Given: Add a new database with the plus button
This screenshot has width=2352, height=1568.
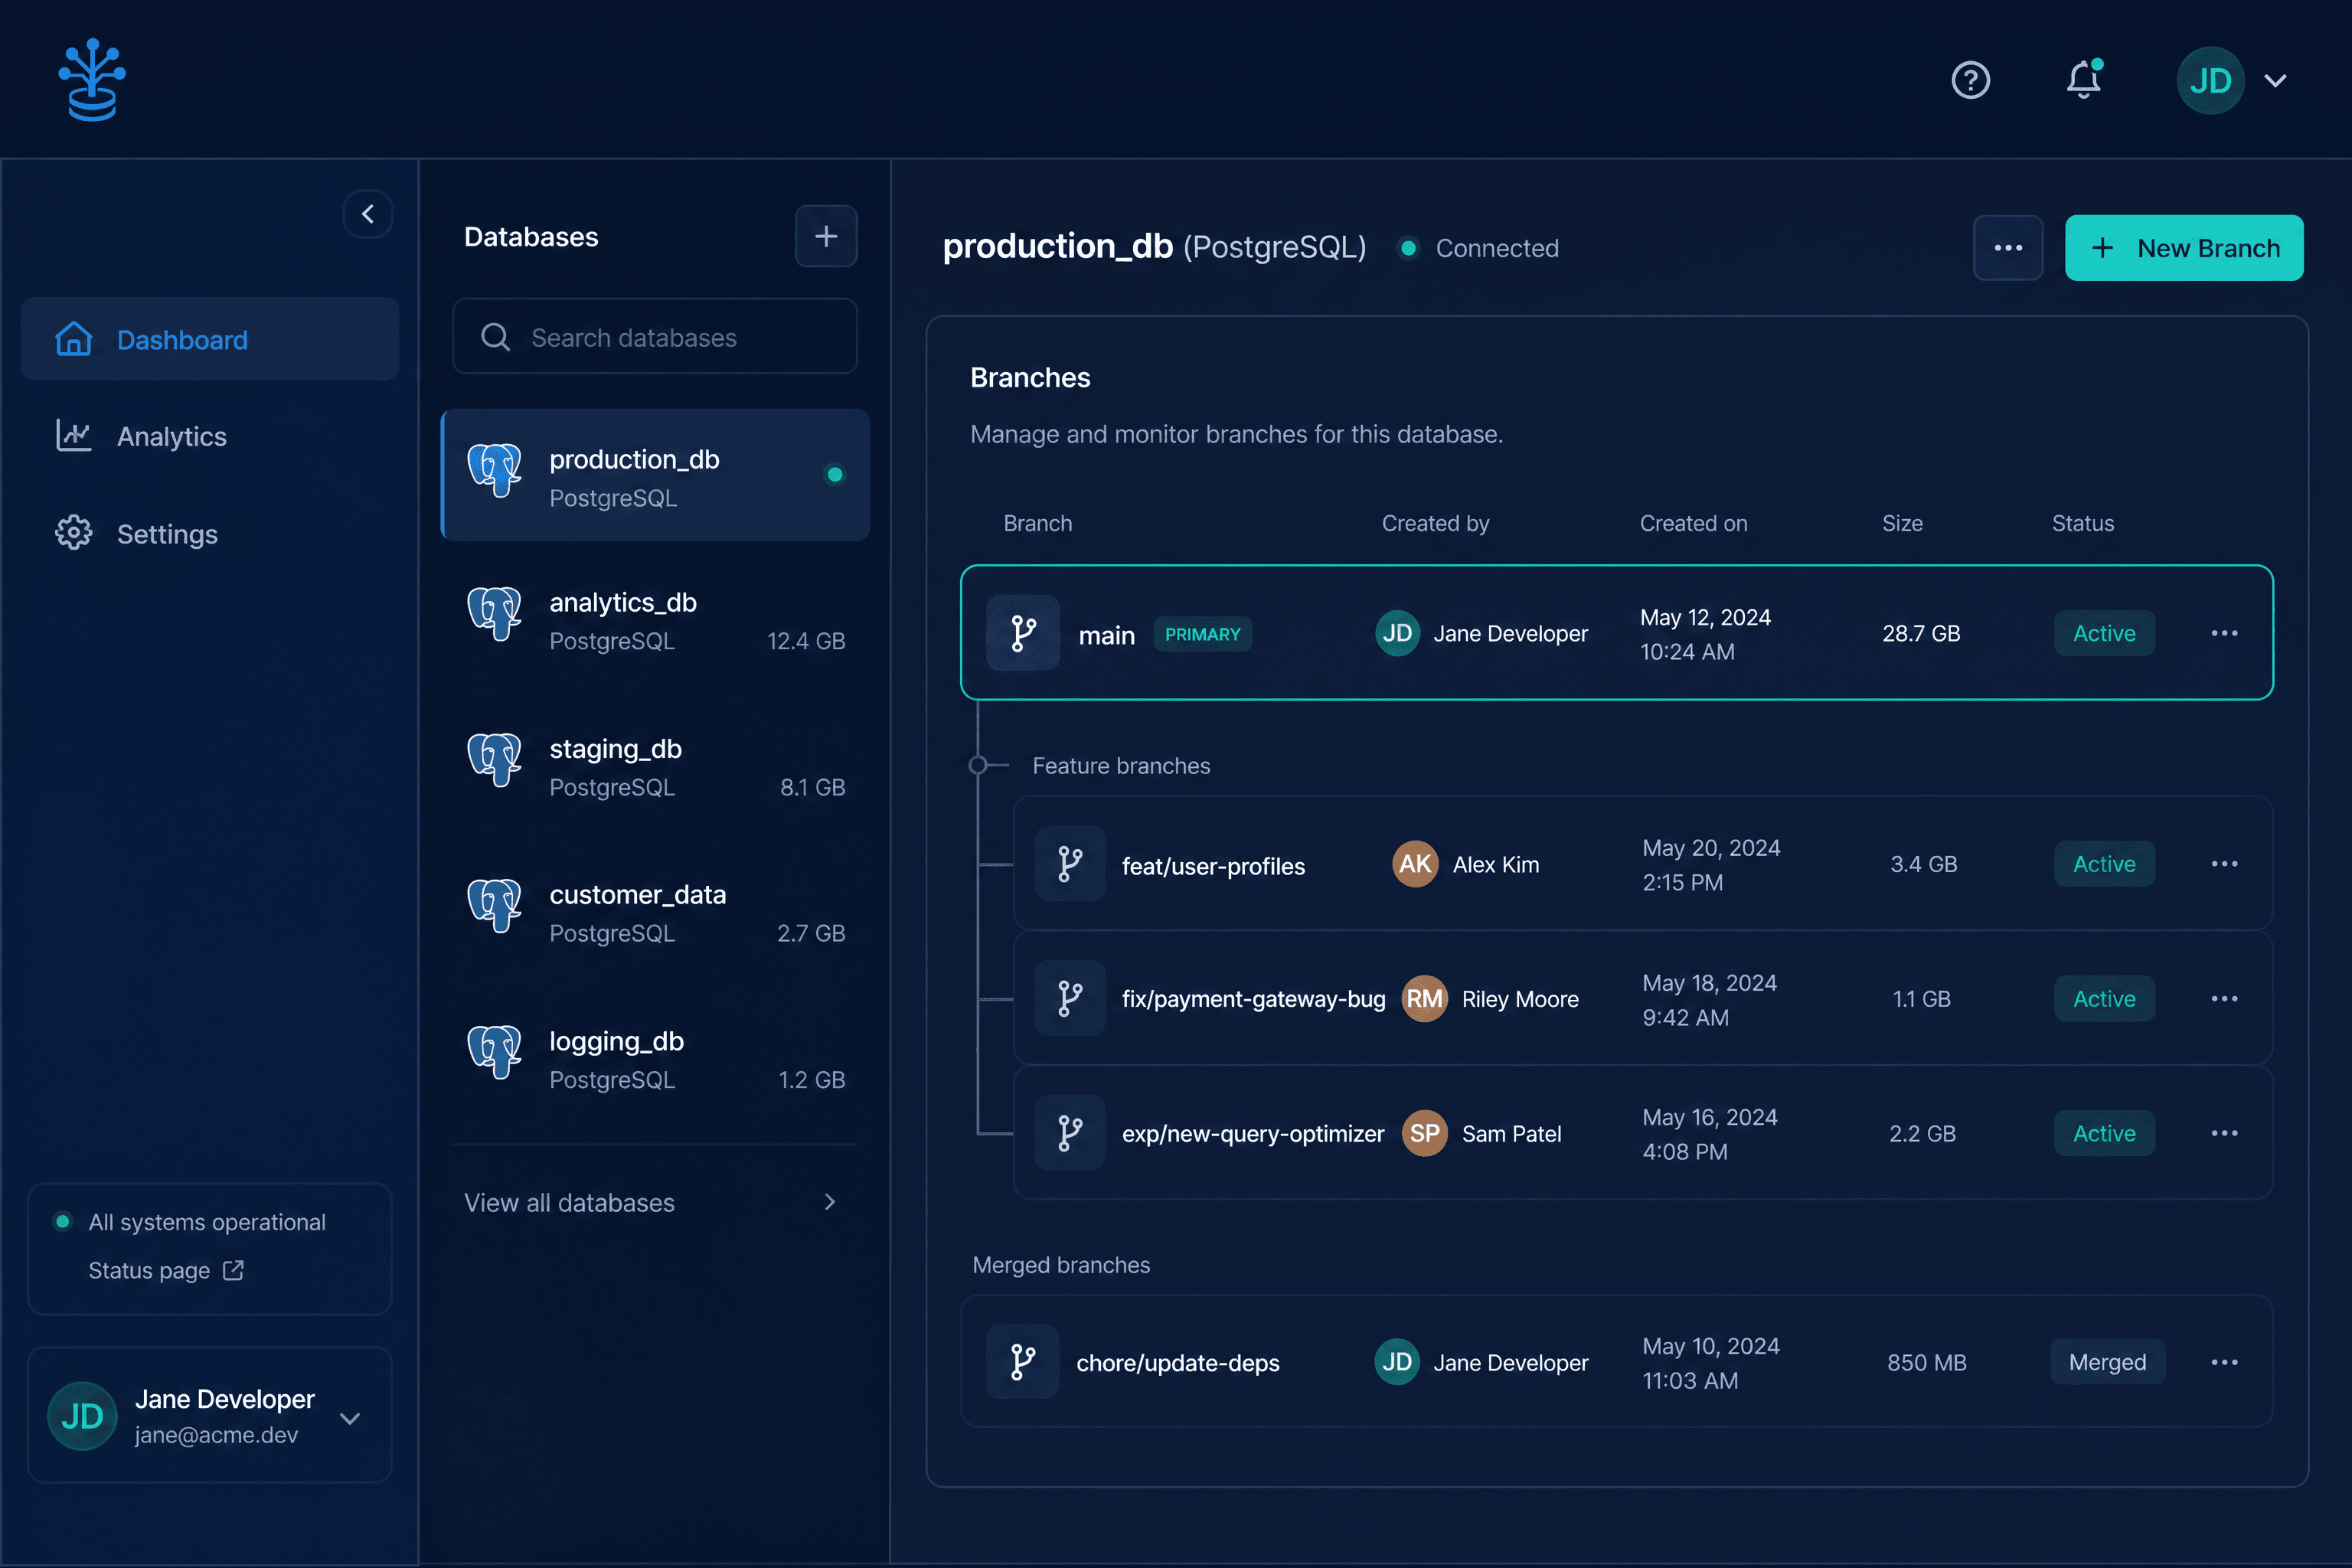Looking at the screenshot, I should pyautogui.click(x=826, y=236).
